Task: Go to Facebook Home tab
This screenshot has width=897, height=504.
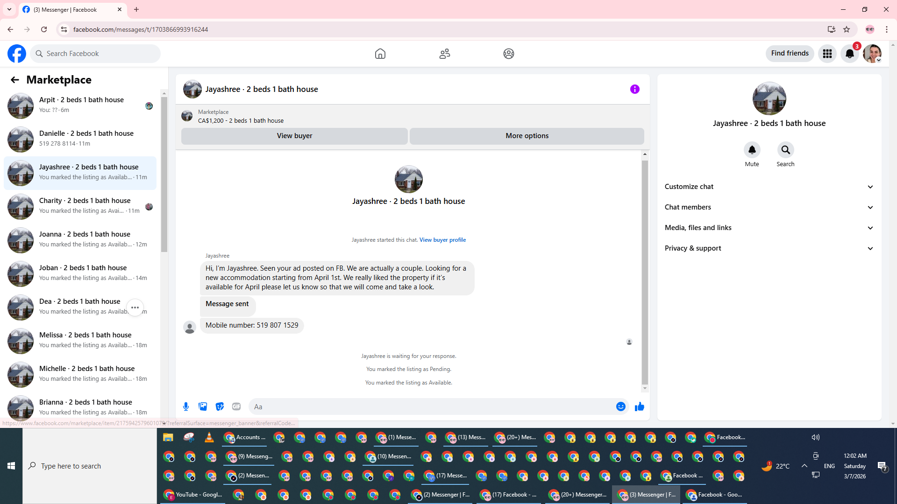Action: [x=380, y=54]
